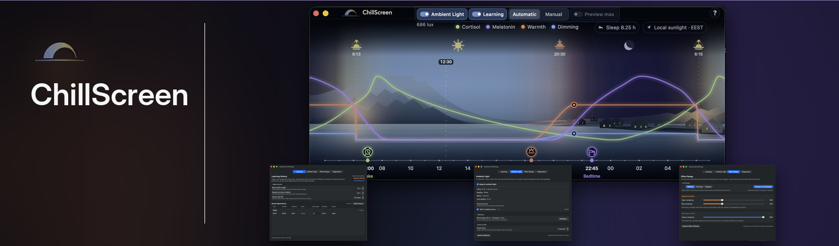The image size is (839, 246).
Task: Click the Today row in Saved adjustments
Action: click(318, 210)
